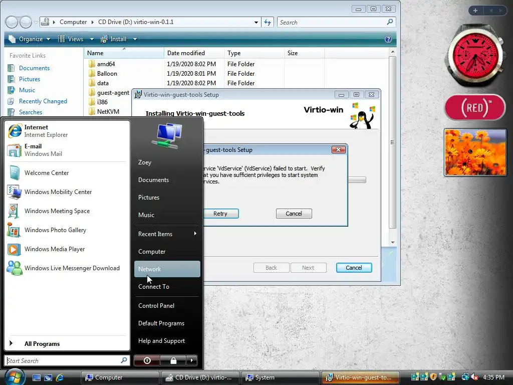The width and height of the screenshot is (513, 385).
Task: Open Welcome Center in Start menu
Action: point(67,173)
